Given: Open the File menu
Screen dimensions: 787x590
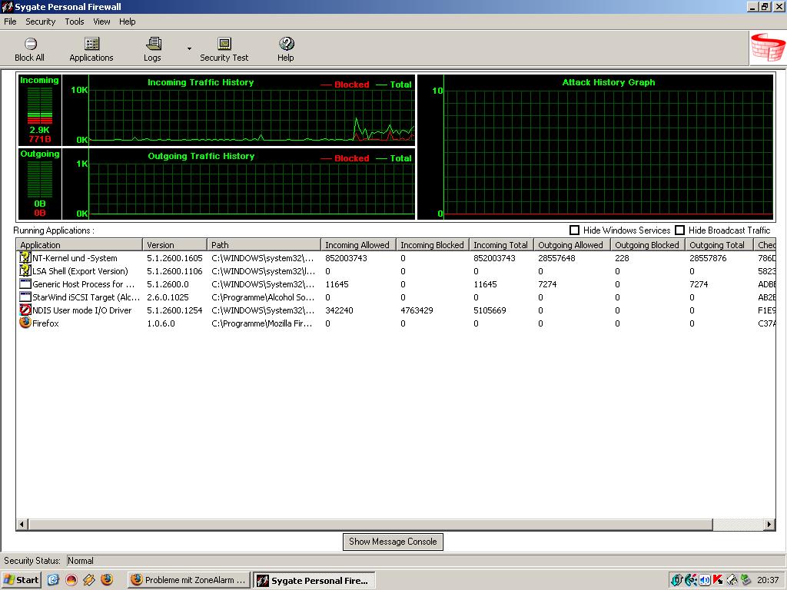Looking at the screenshot, I should pos(10,22).
